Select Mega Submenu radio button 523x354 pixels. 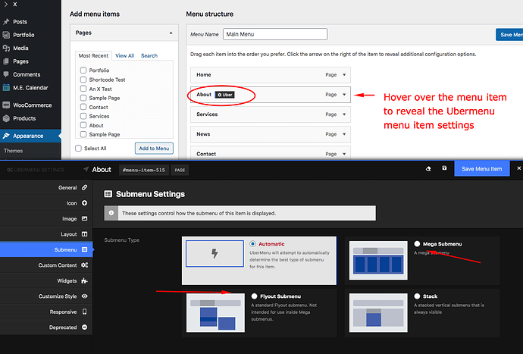tap(417, 244)
